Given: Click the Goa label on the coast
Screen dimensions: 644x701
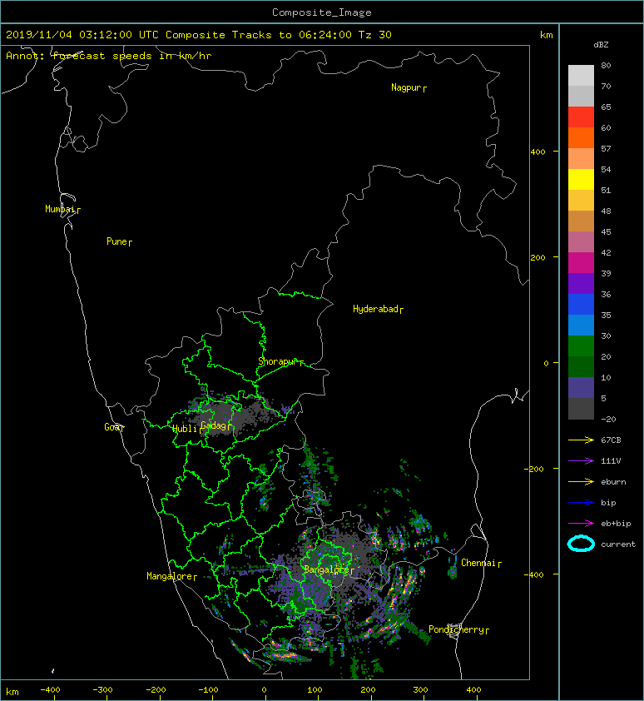Looking at the screenshot, I should click(114, 427).
